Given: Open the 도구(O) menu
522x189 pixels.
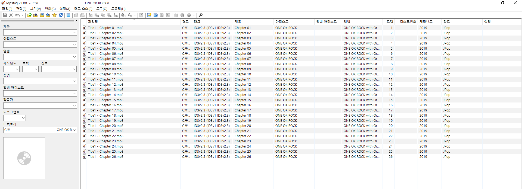Looking at the screenshot, I should click(x=102, y=9).
